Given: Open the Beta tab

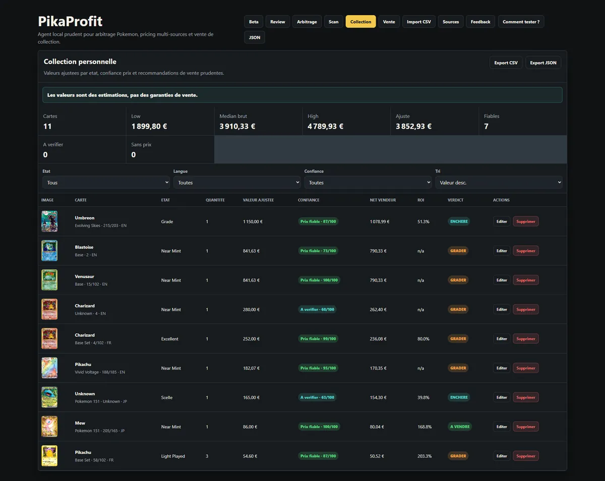Looking at the screenshot, I should point(254,22).
